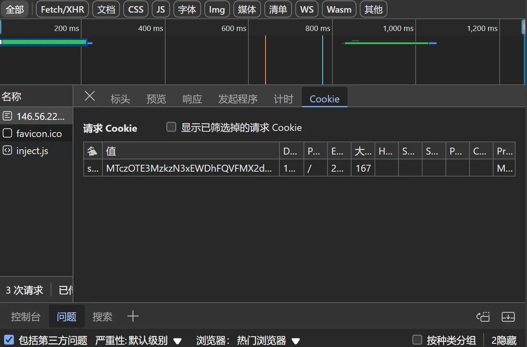Select the cookie row with value MTczOTE3
The width and height of the screenshot is (527, 347).
[189, 168]
